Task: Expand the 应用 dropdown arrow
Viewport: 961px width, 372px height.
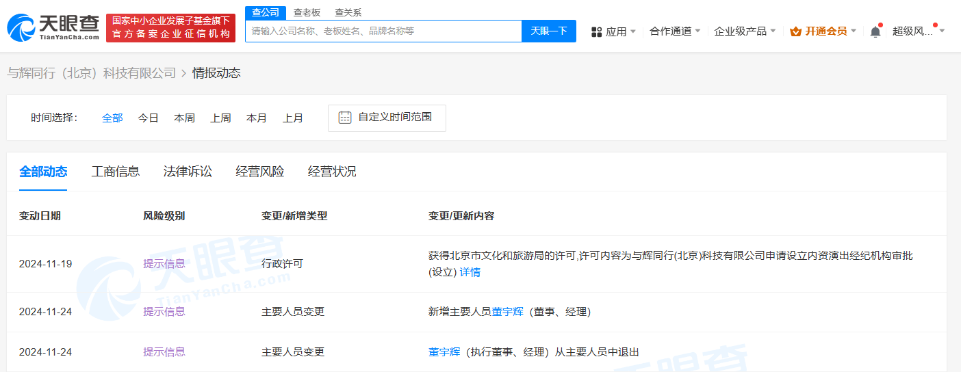Action: coord(632,31)
